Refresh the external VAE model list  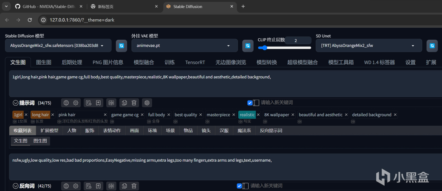(248, 46)
